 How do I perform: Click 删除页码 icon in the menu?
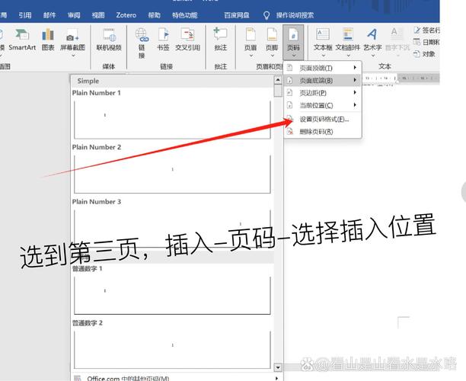[x=290, y=132]
